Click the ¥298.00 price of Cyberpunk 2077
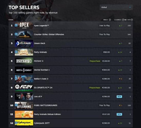141x128 pixels. (x=106, y=123)
